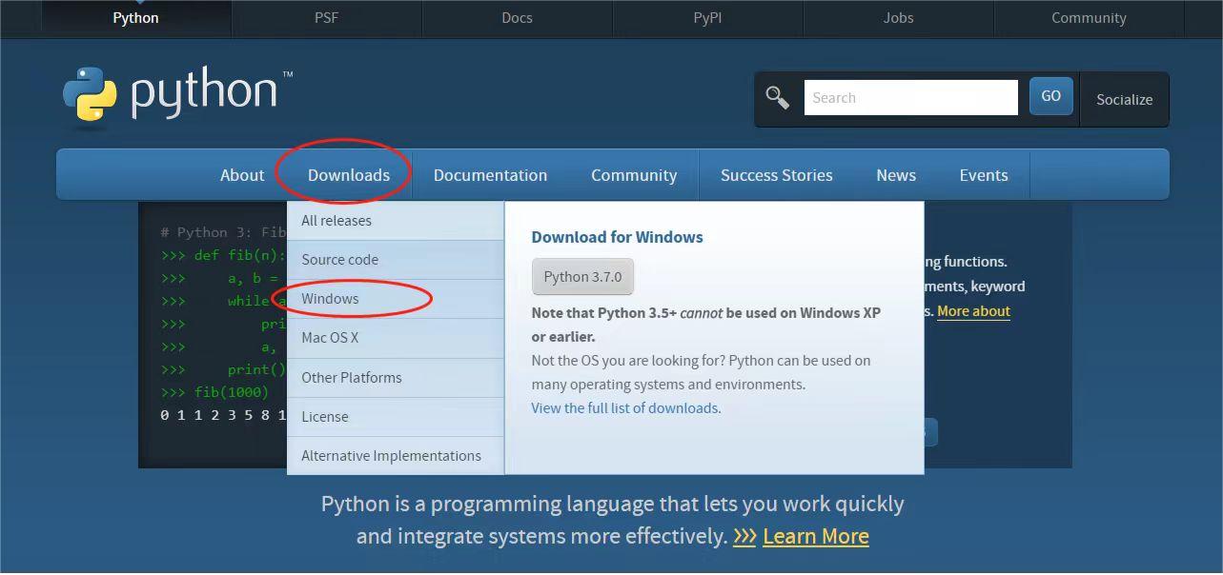Open the Socialize dropdown
The width and height of the screenshot is (1223, 575).
[1124, 99]
